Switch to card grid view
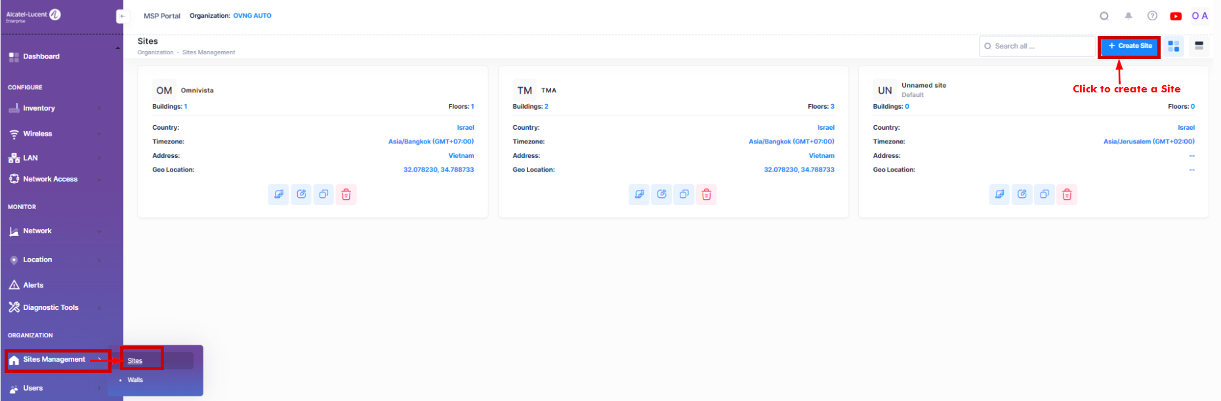Screen dimensions: 1221x401 coord(1173,46)
